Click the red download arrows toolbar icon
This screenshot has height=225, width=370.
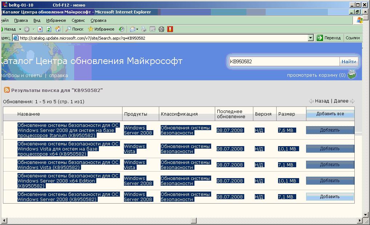point(170,29)
